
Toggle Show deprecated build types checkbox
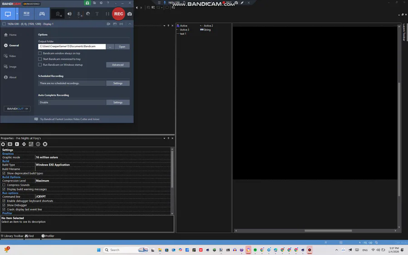(x=4, y=173)
